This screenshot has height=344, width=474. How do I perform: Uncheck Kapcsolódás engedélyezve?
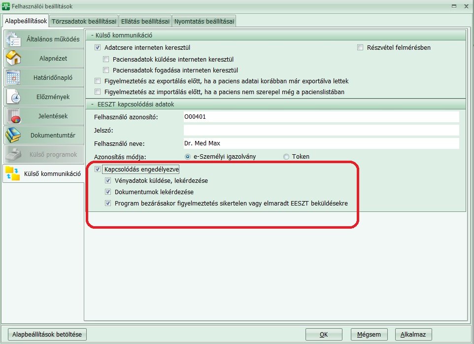click(97, 170)
